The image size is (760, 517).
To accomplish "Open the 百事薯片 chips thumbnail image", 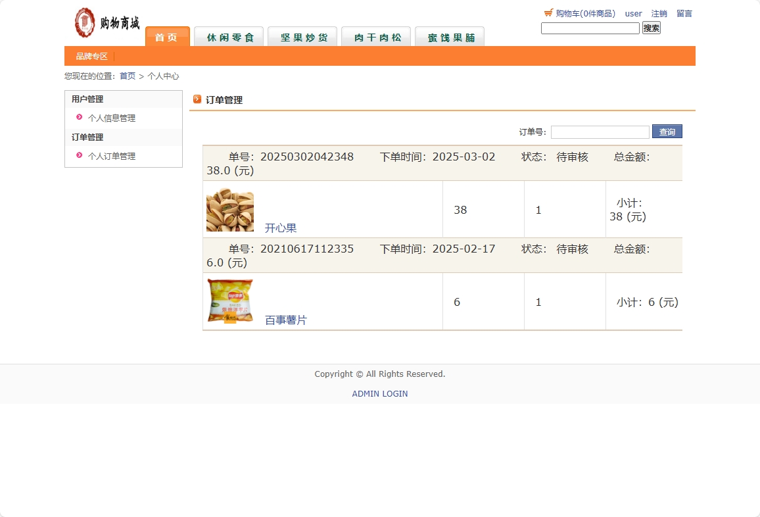I will (229, 301).
